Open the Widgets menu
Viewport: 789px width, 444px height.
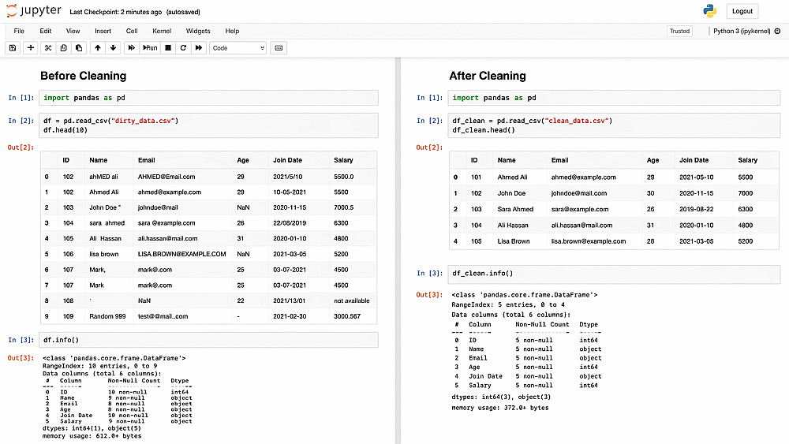pos(198,32)
